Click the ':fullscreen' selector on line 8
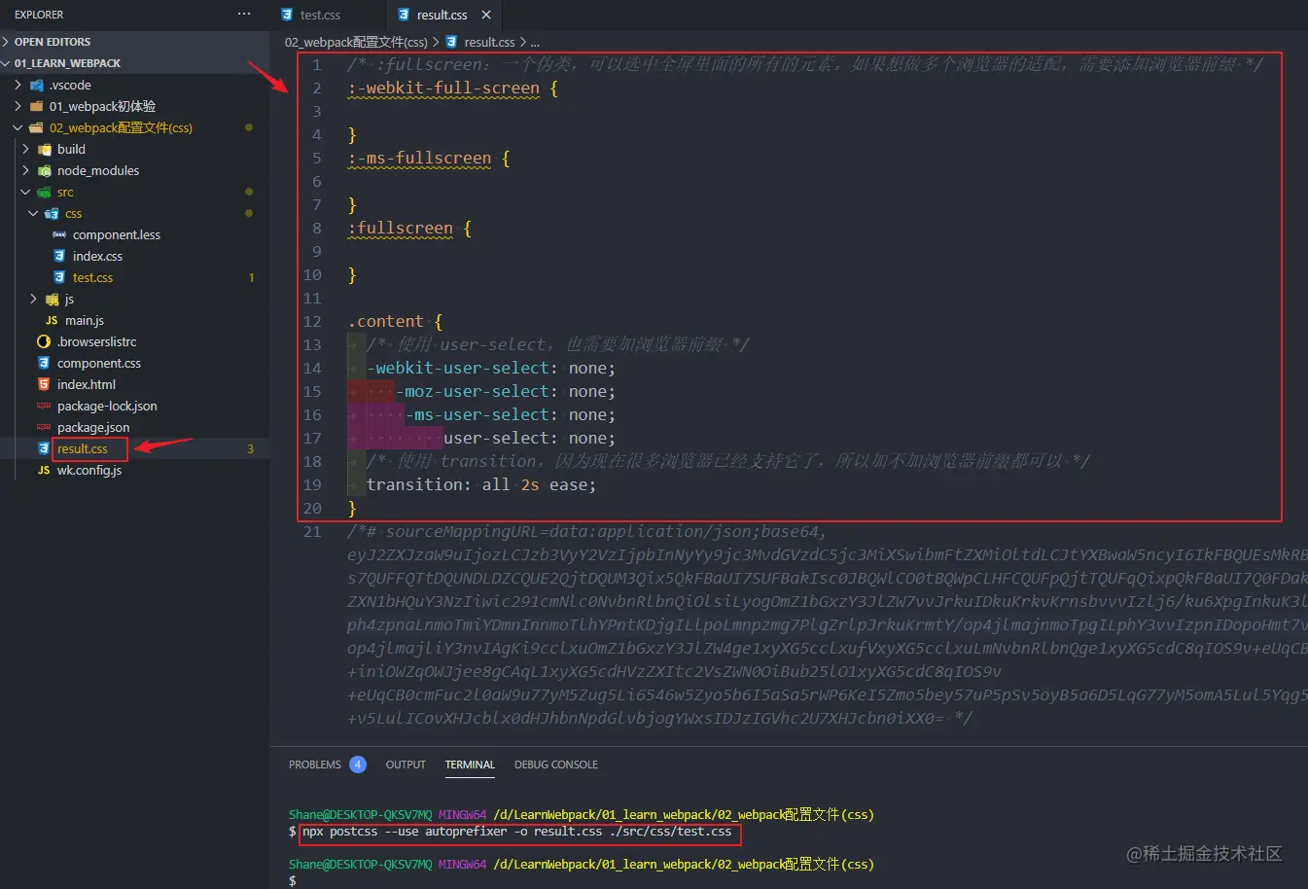This screenshot has width=1308, height=889. [401, 228]
